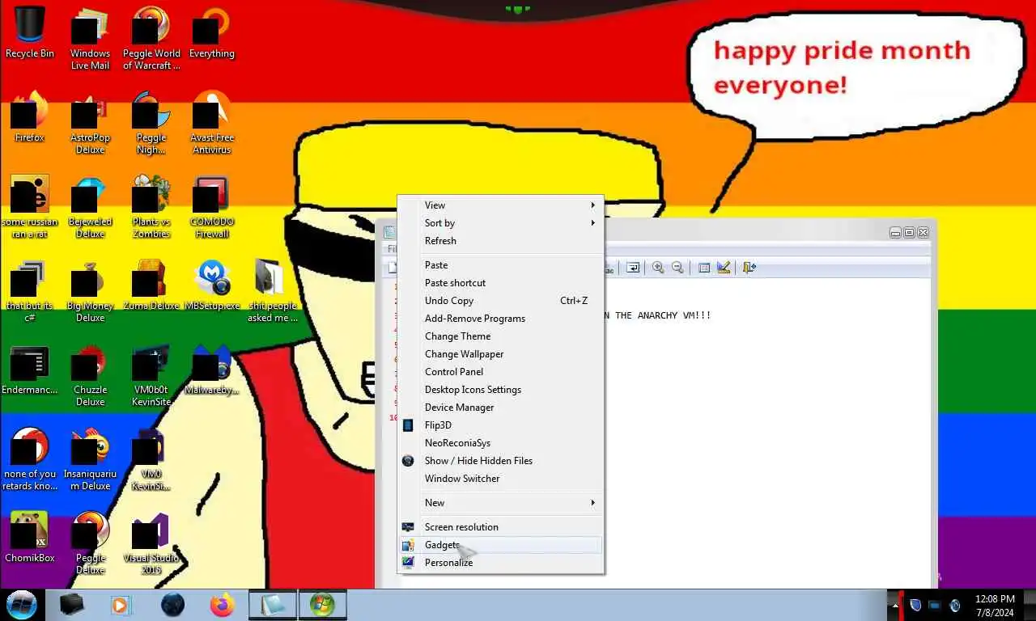This screenshot has height=621, width=1036.
Task: Click zoom in magnifier in editor toolbar
Action: point(658,268)
